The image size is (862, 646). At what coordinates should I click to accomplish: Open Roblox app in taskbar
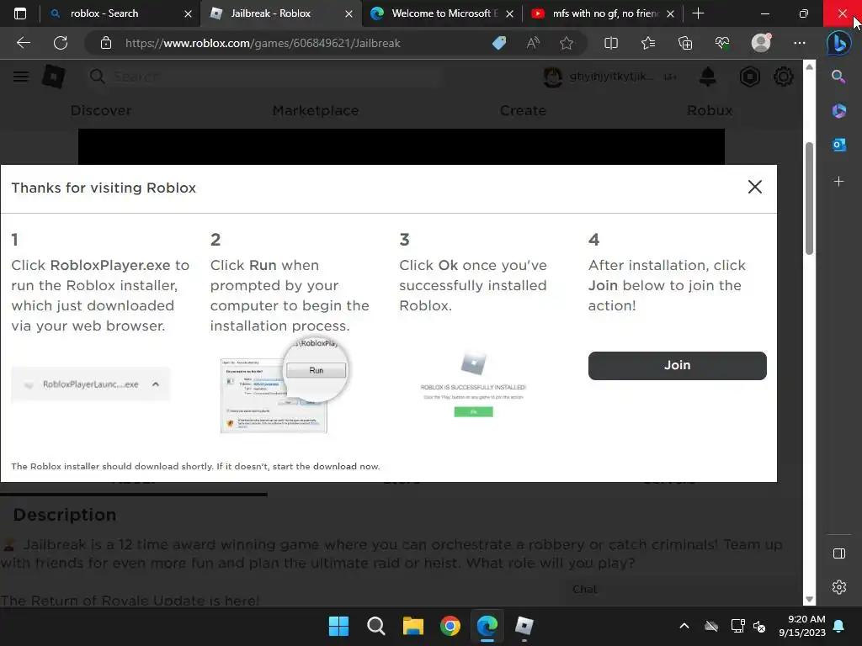point(524,626)
